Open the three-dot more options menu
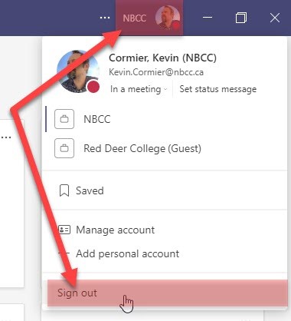291x321 pixels. (x=105, y=18)
